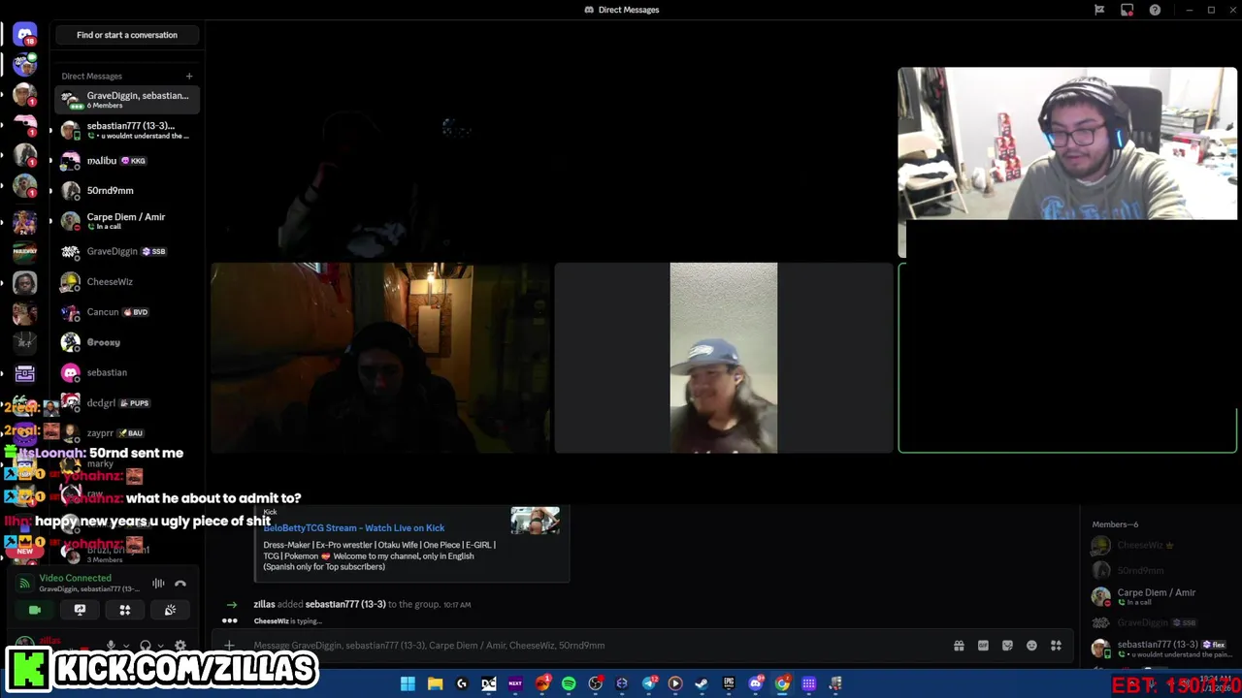Image resolution: width=1242 pixels, height=698 pixels.
Task: Toggle noise suppression waveform icon
Action: point(158,584)
